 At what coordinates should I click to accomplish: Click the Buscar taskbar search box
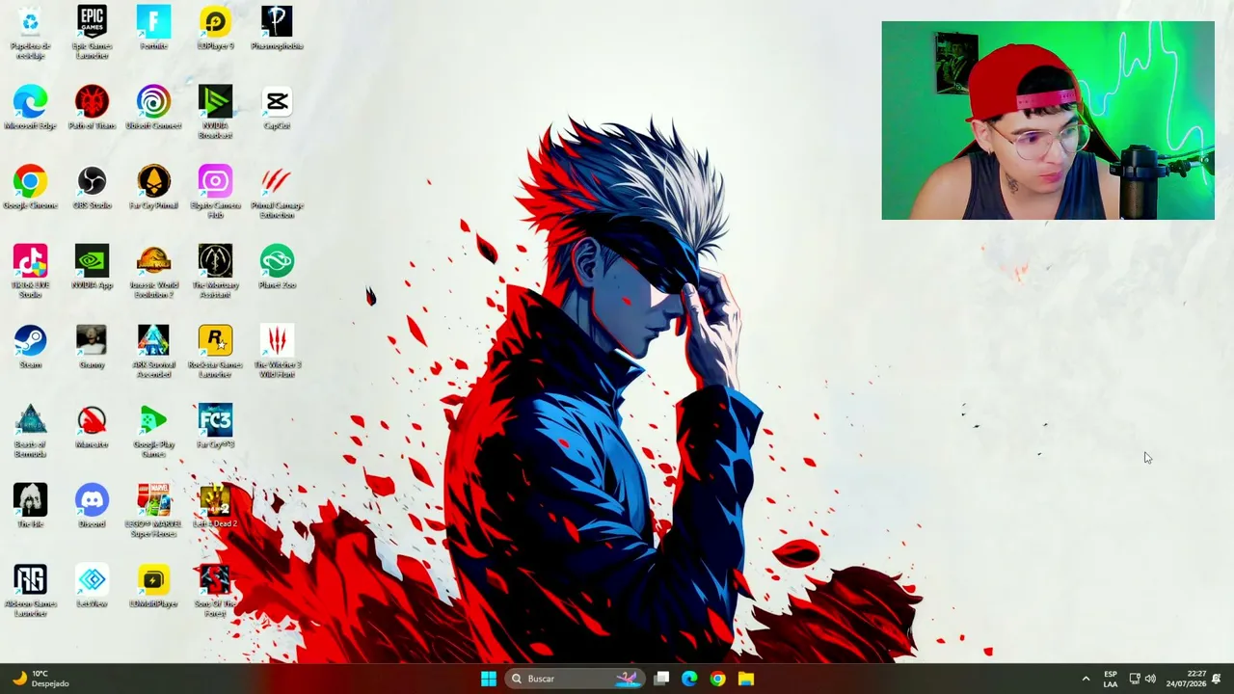[x=575, y=679]
